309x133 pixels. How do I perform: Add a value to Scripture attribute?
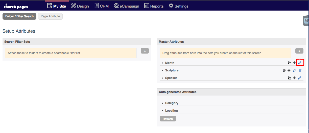click(289, 70)
